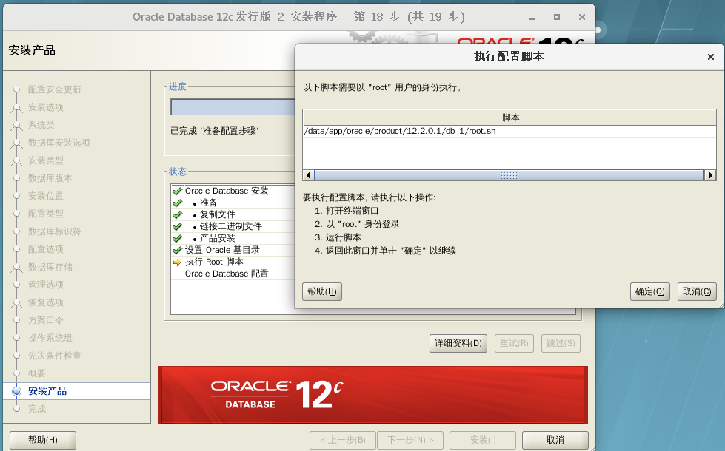This screenshot has width=725, height=451.
Task: Open help via 帮助(H) in the dialog
Action: (321, 292)
